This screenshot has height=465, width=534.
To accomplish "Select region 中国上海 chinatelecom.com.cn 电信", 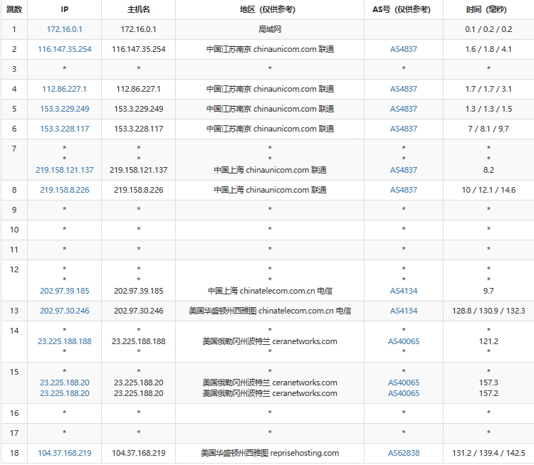I will [270, 291].
